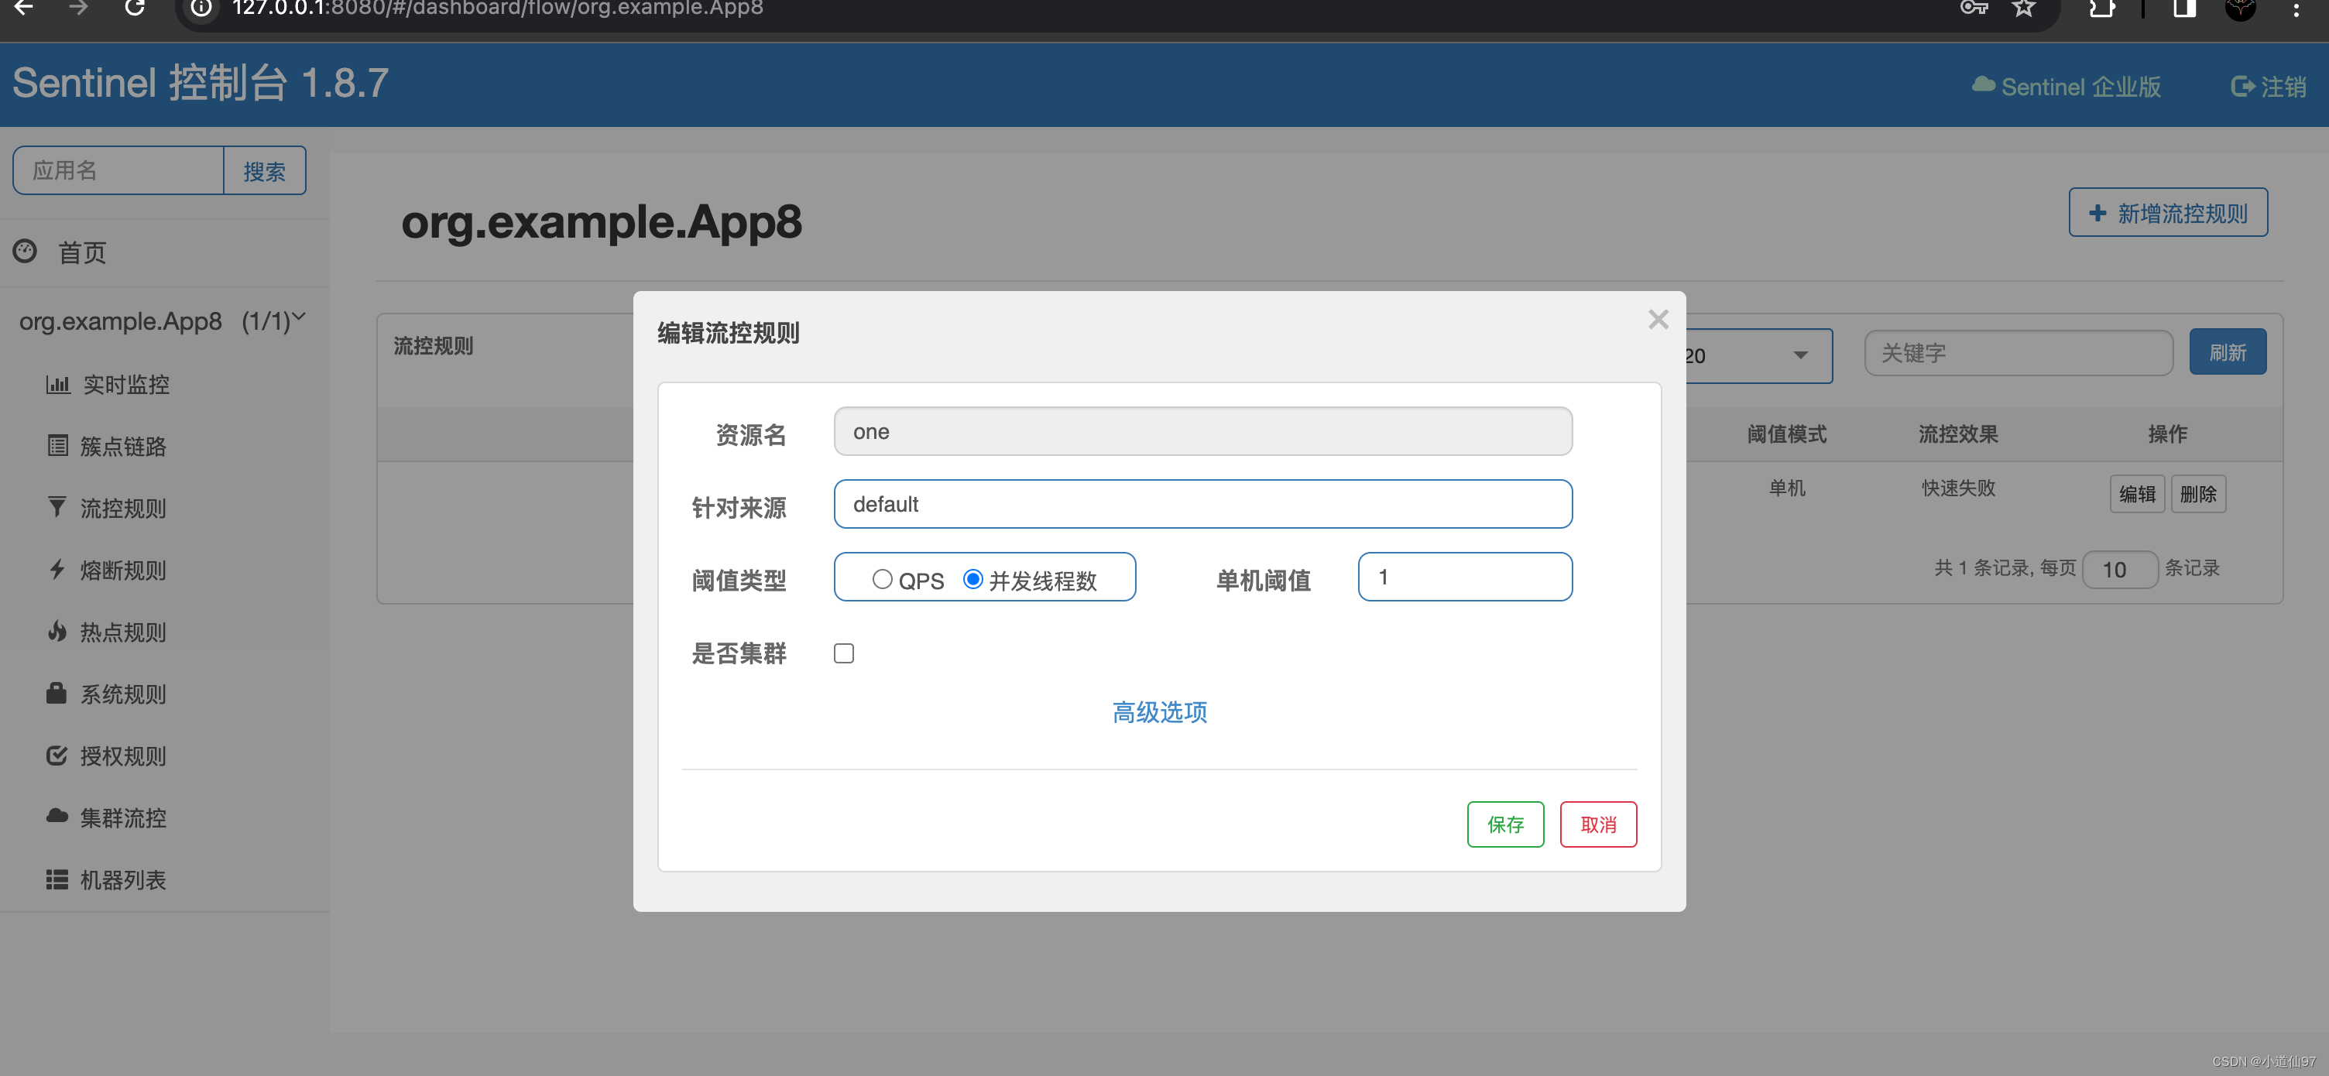
Task: Click 删除 in the rule row
Action: tap(2198, 494)
